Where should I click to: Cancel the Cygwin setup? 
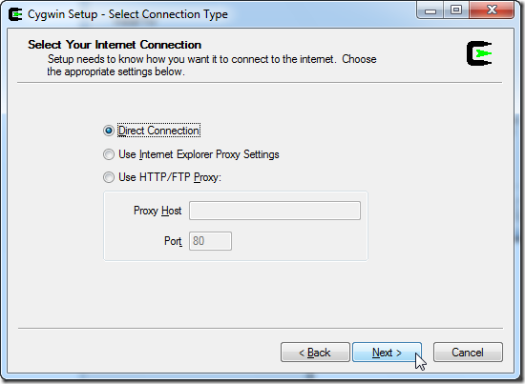tap(468, 353)
